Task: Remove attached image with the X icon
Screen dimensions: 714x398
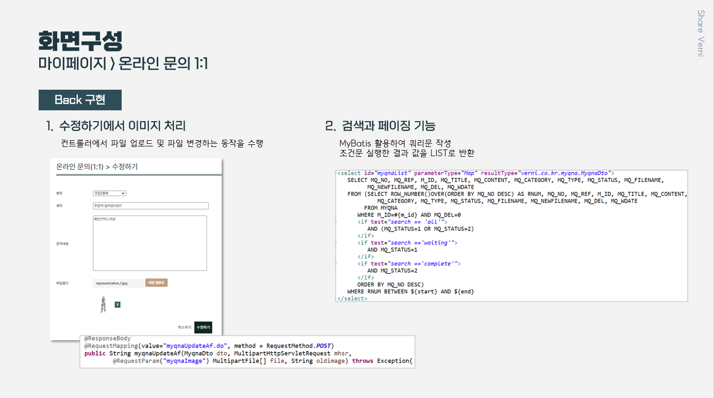Action: point(118,305)
